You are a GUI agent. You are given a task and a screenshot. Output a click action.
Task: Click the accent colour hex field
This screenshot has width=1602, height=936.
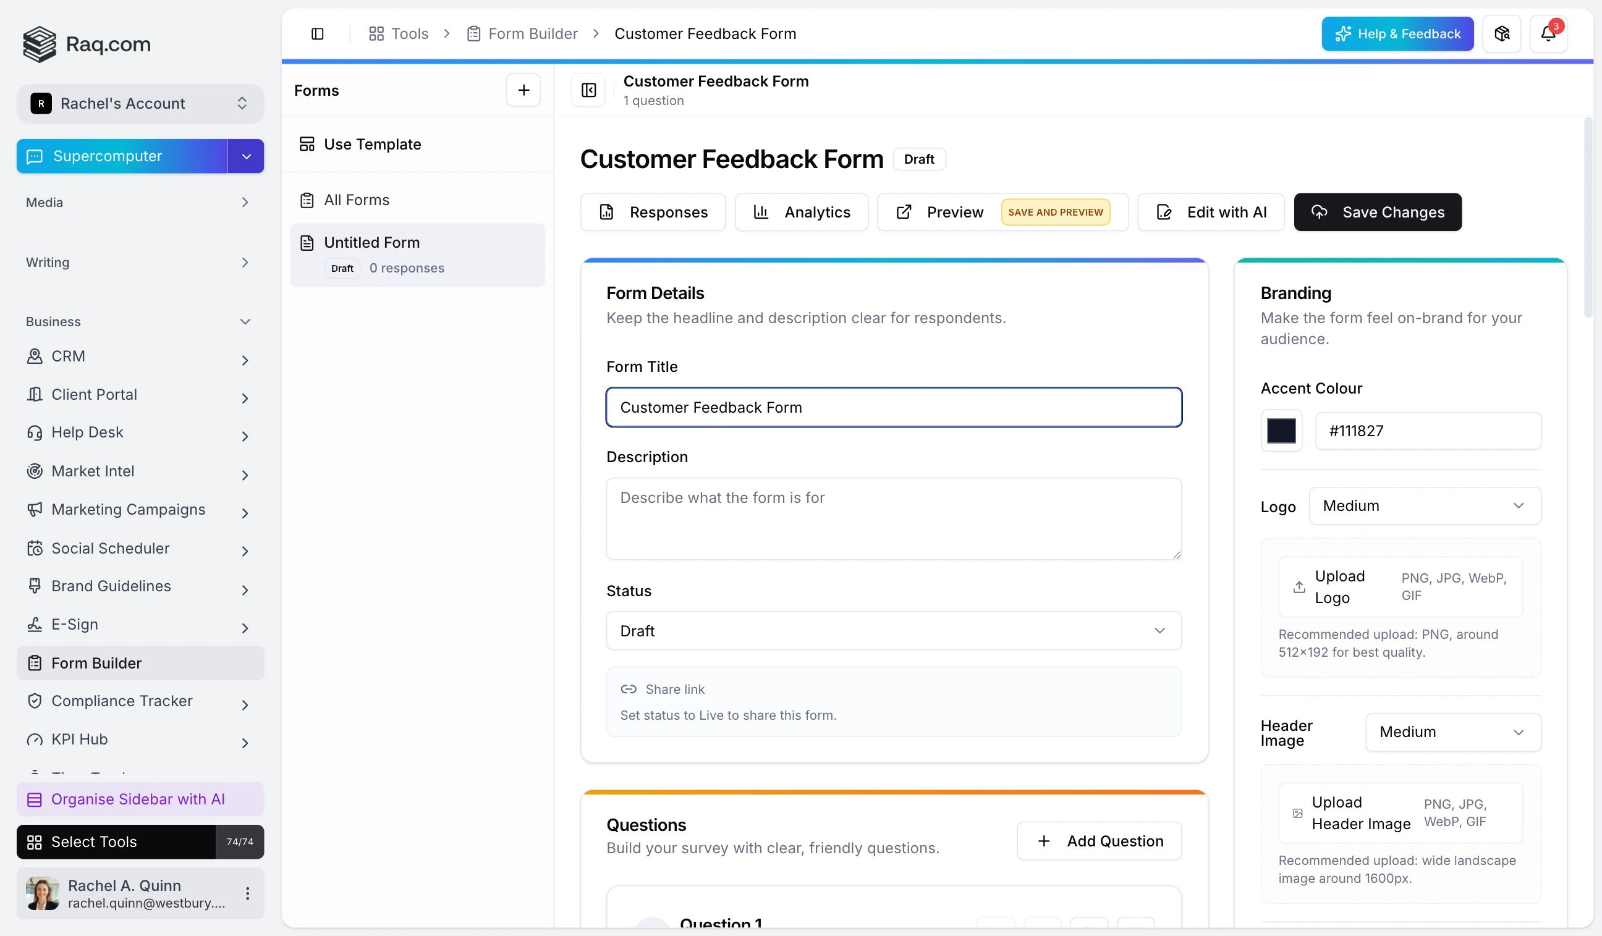pyautogui.click(x=1428, y=431)
